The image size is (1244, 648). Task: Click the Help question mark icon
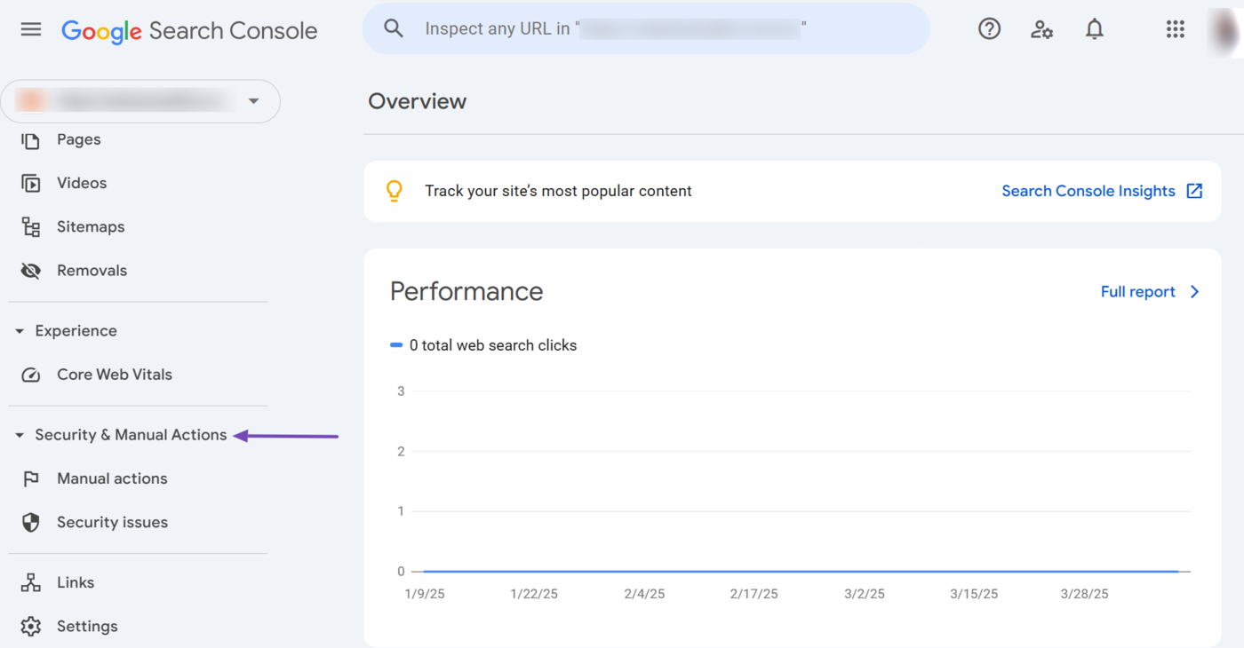(989, 29)
